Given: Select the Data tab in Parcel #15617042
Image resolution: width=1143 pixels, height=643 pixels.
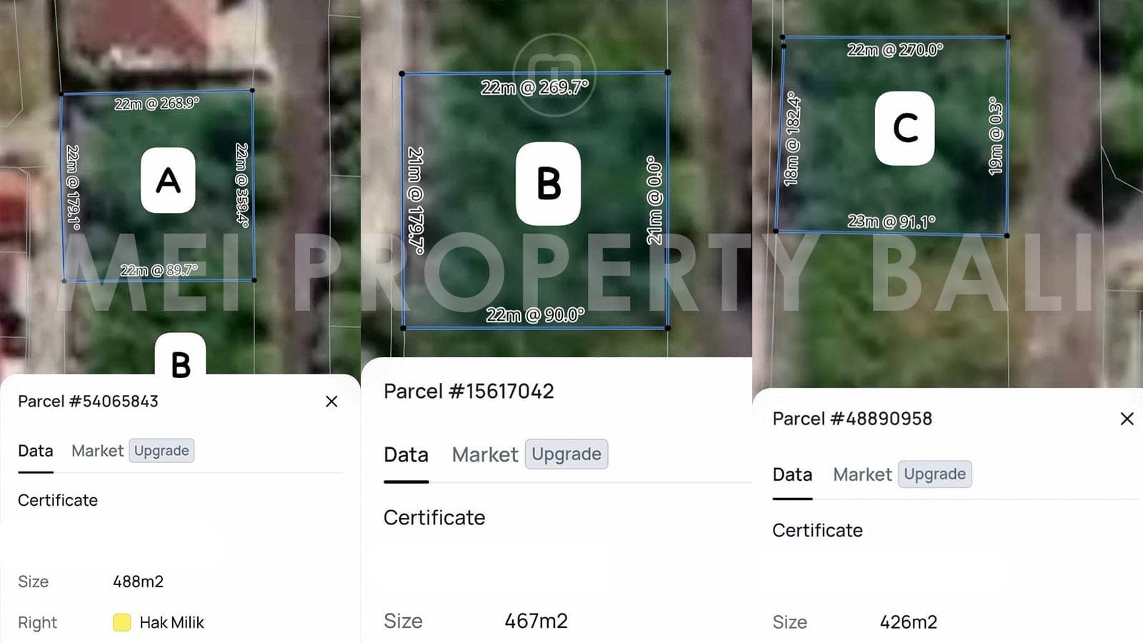Looking at the screenshot, I should tap(406, 455).
